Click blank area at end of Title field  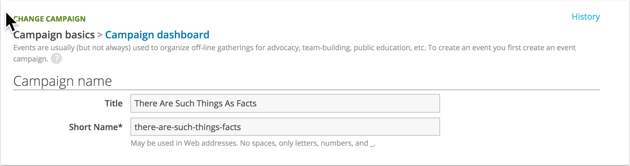348,103
